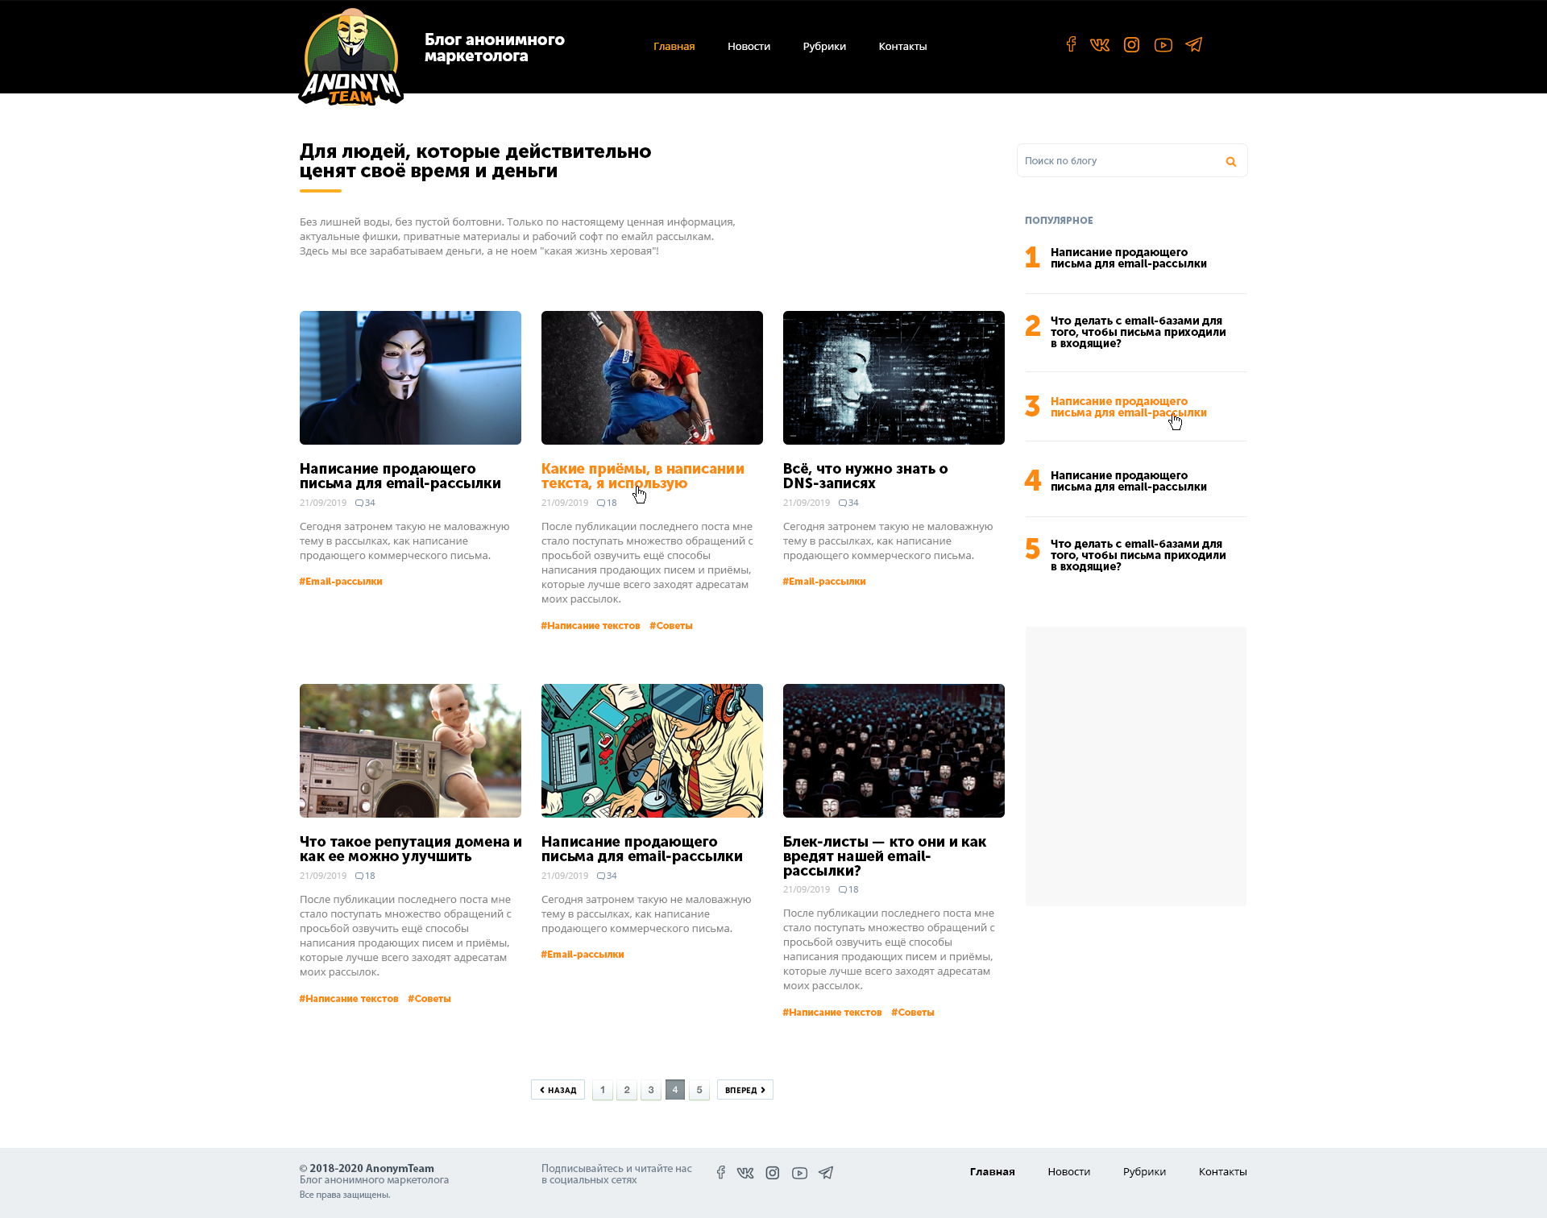1547x1218 pixels.
Task: Click the ВПЕРЕД pagination button
Action: point(744,1090)
